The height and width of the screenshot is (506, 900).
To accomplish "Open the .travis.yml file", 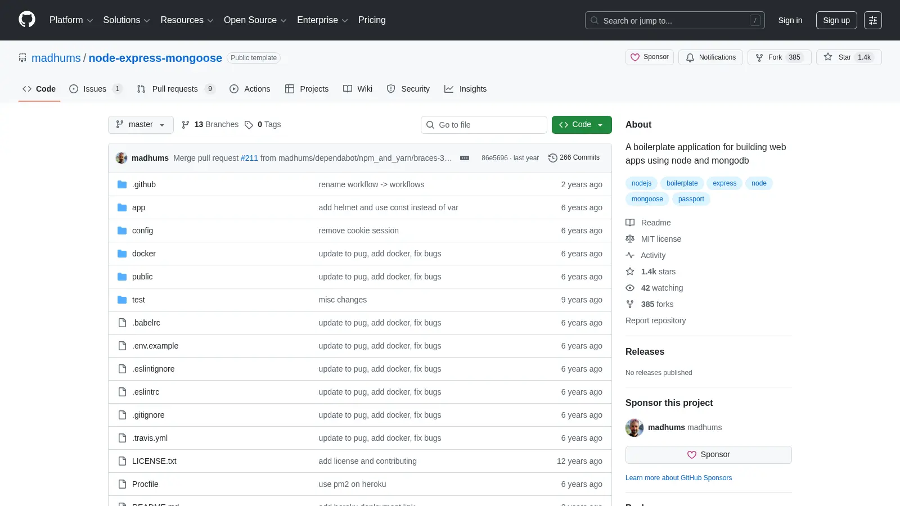I will coord(150,438).
